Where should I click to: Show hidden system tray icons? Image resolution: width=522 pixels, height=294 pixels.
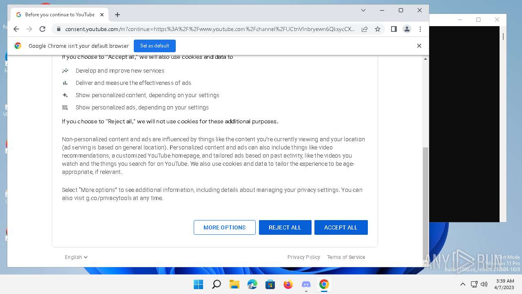click(x=462, y=284)
